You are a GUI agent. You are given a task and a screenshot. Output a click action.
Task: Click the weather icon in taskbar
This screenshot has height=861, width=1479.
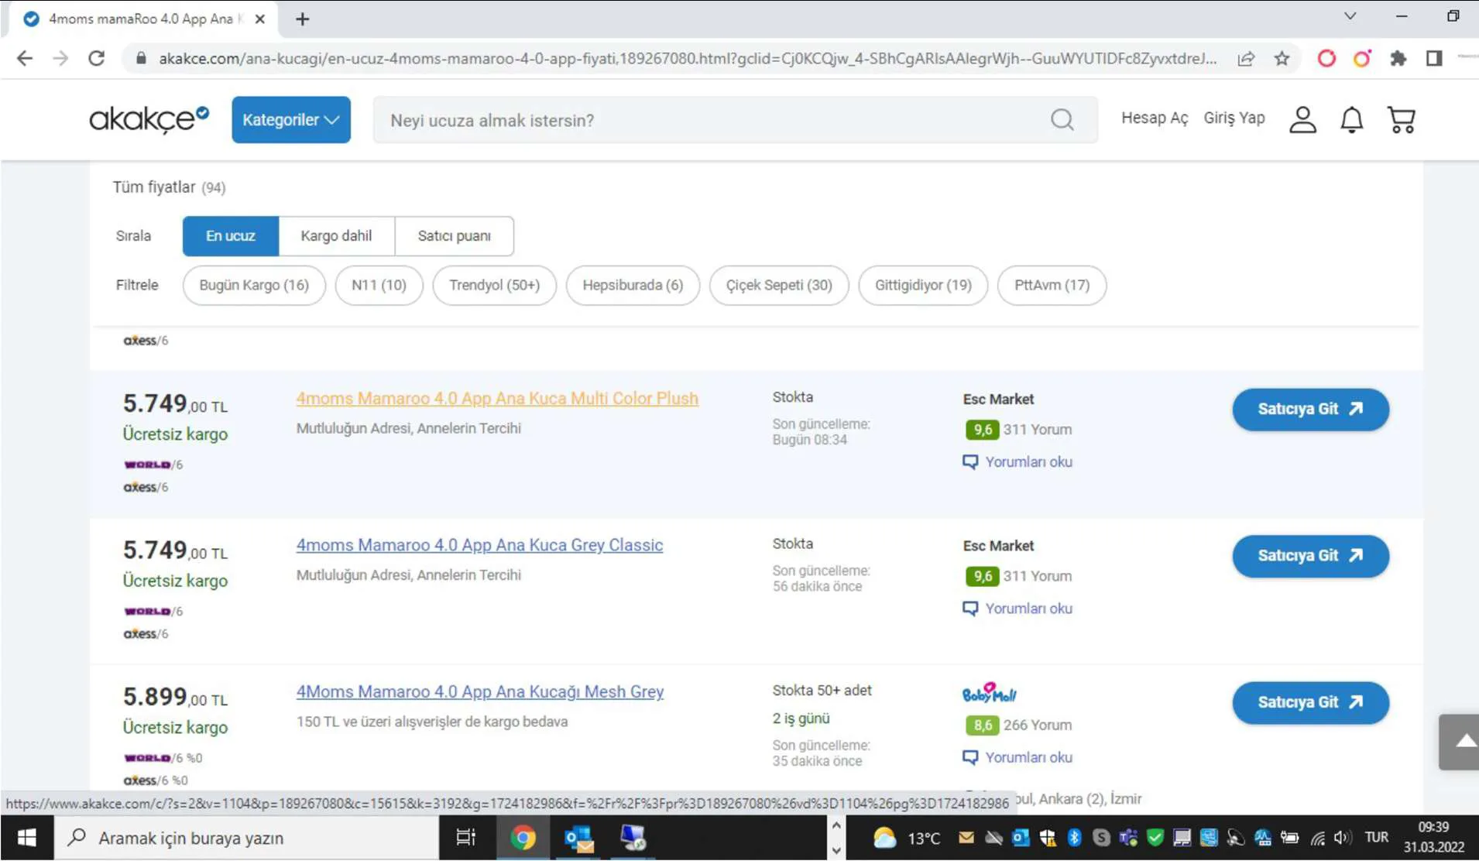pos(884,837)
